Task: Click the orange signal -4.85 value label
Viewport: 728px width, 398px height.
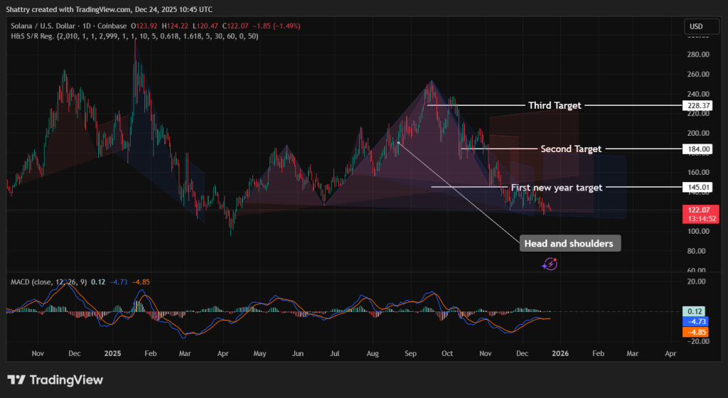Action: (x=696, y=332)
